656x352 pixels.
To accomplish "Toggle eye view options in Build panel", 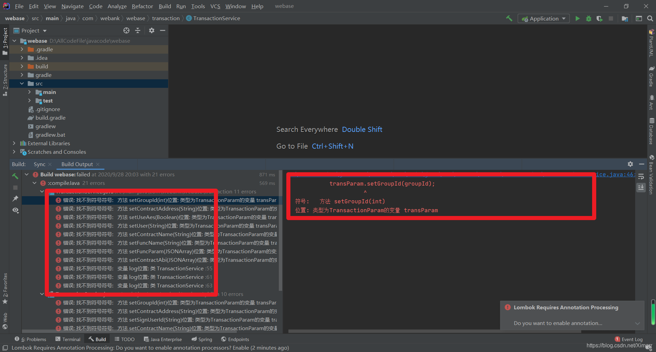I will (x=15, y=210).
